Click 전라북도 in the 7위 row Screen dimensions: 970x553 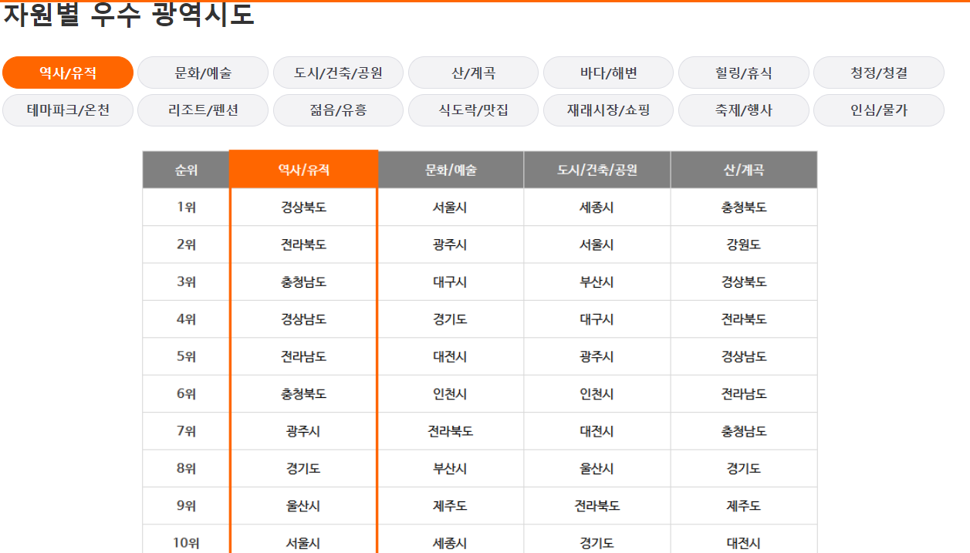click(451, 431)
